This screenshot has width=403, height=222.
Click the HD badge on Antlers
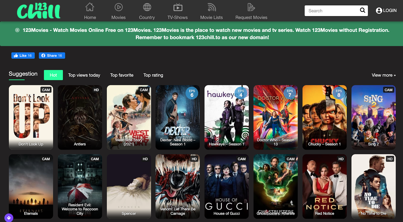tap(96, 90)
